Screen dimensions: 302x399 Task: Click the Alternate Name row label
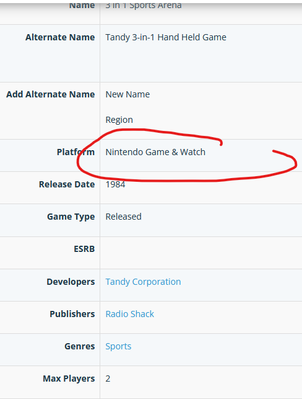pyautogui.click(x=60, y=37)
